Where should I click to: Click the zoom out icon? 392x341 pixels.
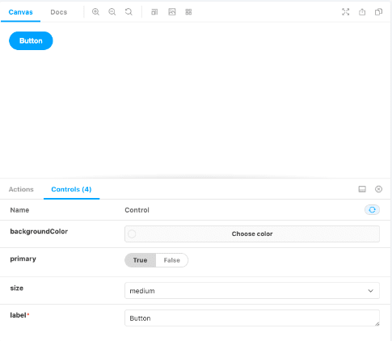[x=112, y=12]
